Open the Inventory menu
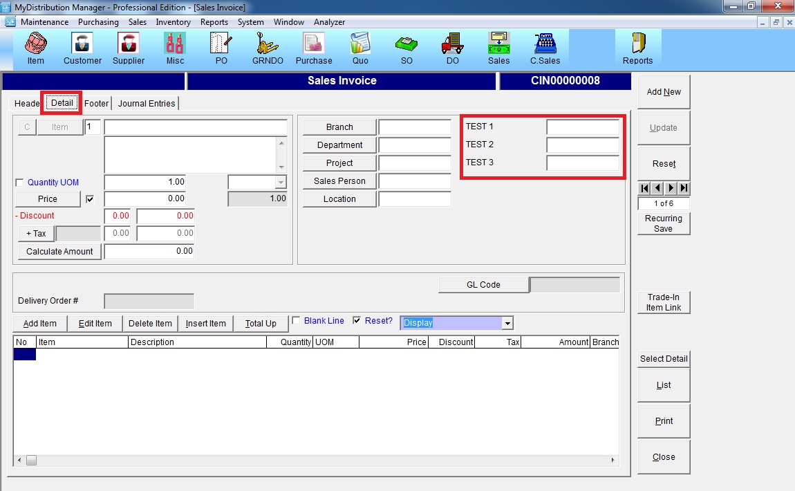 173,22
